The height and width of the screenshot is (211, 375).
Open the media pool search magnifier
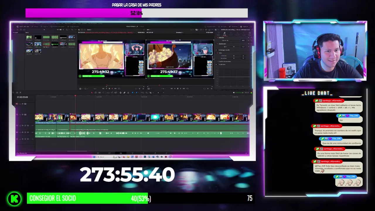(x=67, y=30)
